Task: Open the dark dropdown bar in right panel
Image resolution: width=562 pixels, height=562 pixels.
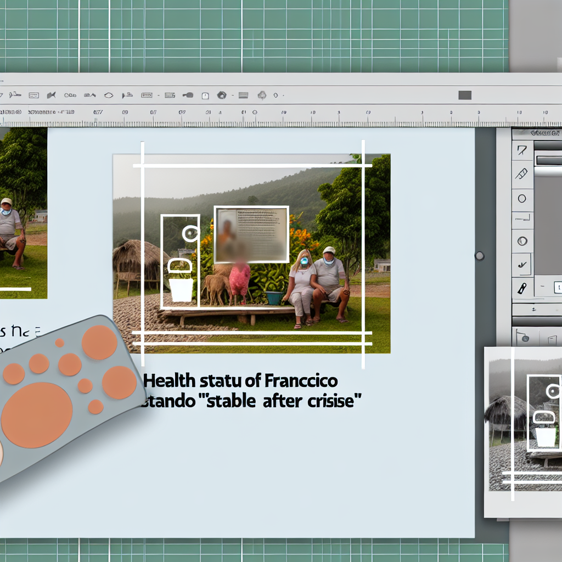Action: tap(549, 160)
